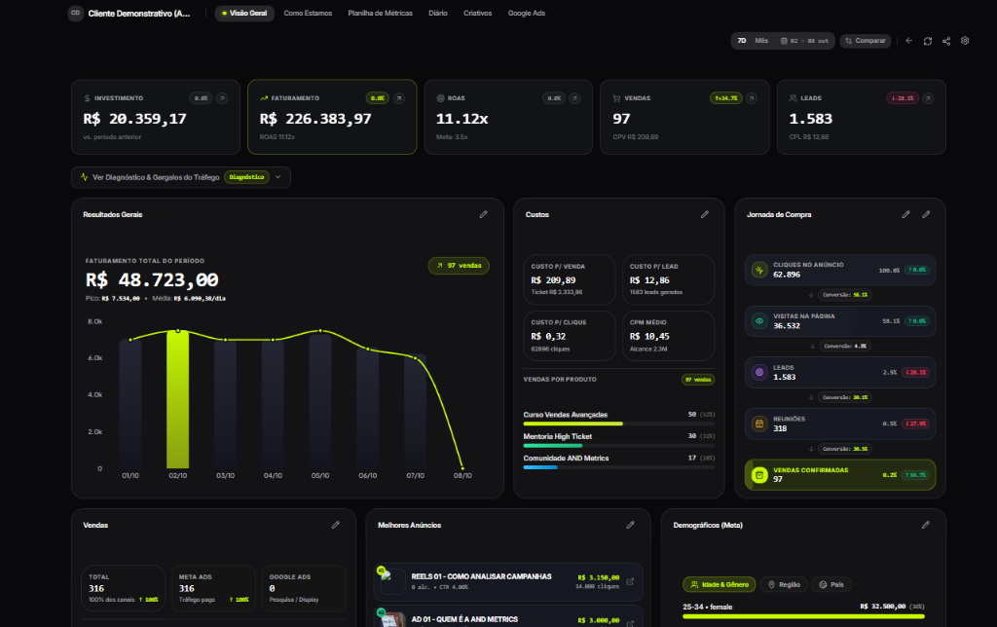997x627 pixels.
Task: Open the Diário tab
Action: (x=437, y=14)
